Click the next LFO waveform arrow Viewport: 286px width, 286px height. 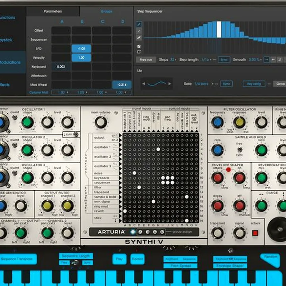[170, 84]
